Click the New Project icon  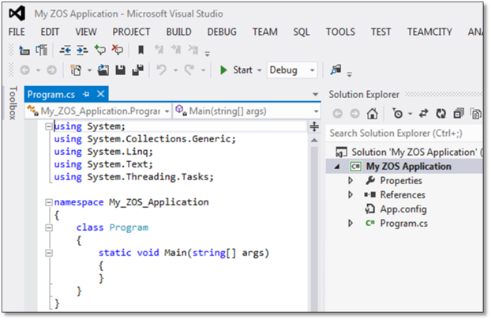click(76, 70)
